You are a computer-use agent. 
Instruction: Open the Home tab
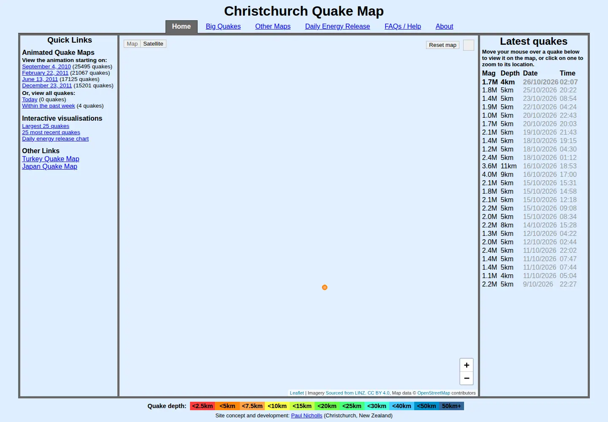point(182,27)
